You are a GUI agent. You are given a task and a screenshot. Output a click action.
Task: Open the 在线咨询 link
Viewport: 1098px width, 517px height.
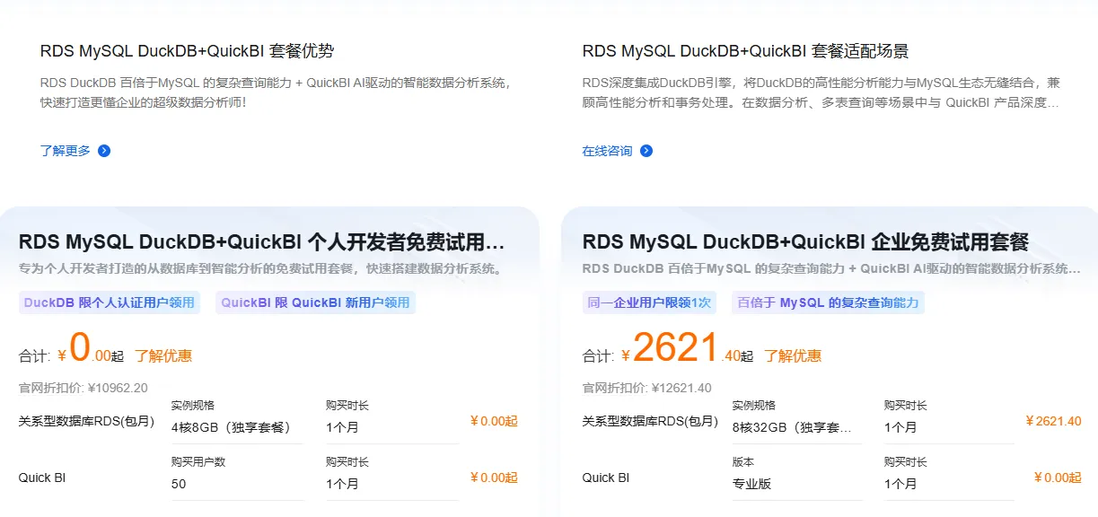[607, 151]
